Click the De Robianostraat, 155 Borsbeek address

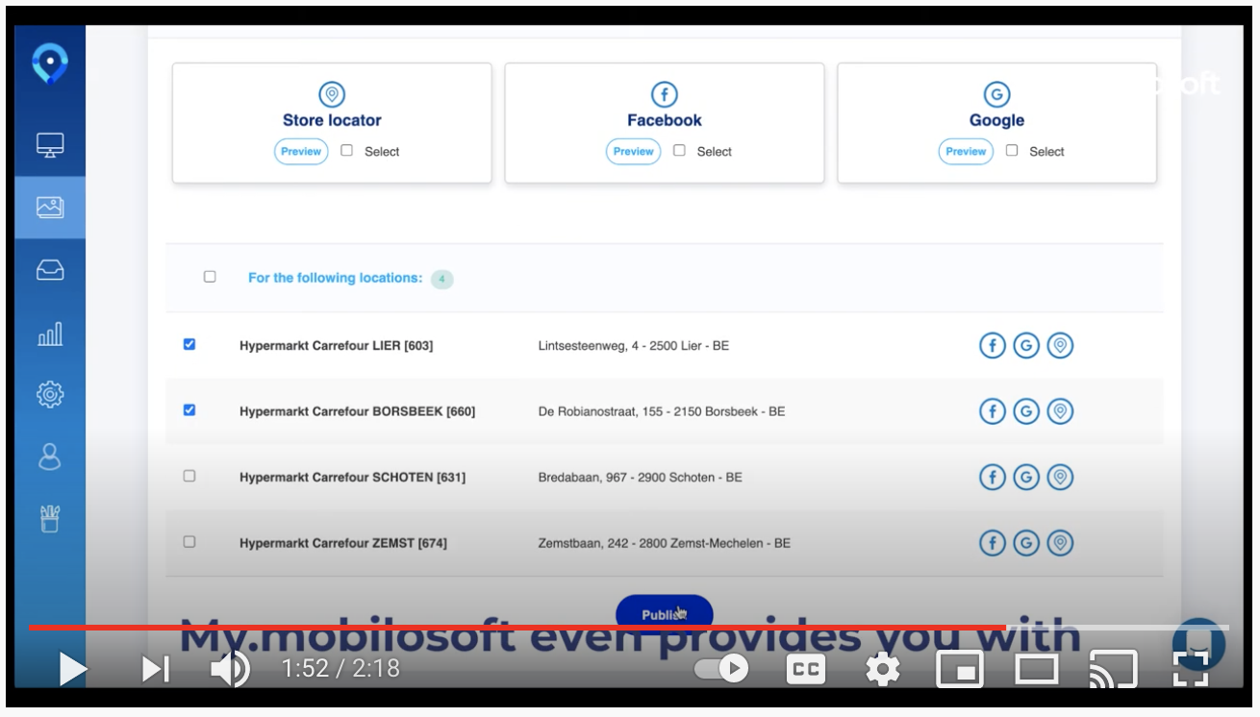(x=662, y=411)
